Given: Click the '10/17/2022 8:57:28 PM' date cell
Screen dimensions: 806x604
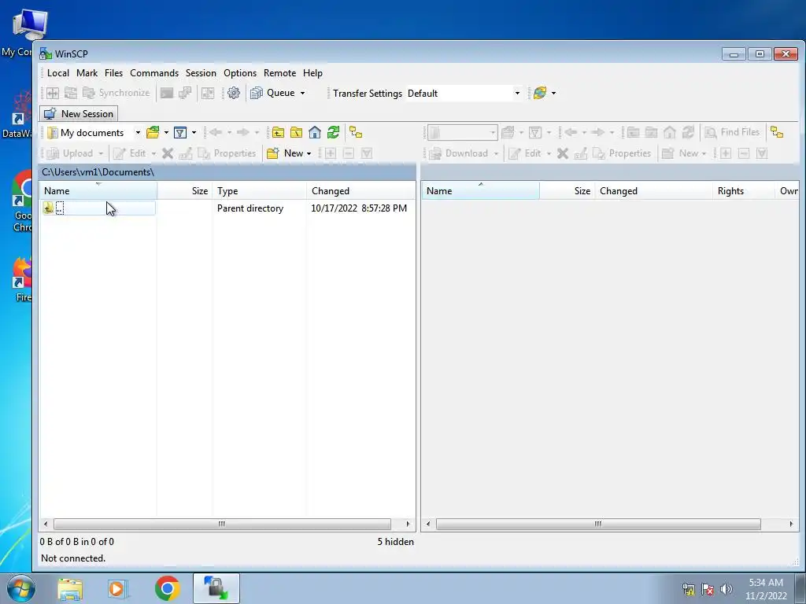Looking at the screenshot, I should click(359, 208).
